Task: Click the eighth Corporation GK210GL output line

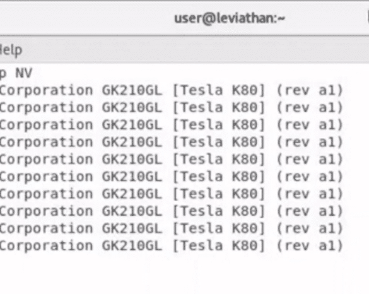Action: [171, 211]
